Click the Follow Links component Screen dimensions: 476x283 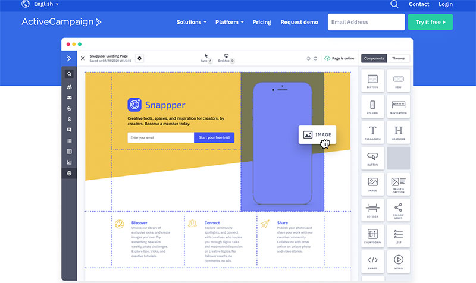coord(398,210)
